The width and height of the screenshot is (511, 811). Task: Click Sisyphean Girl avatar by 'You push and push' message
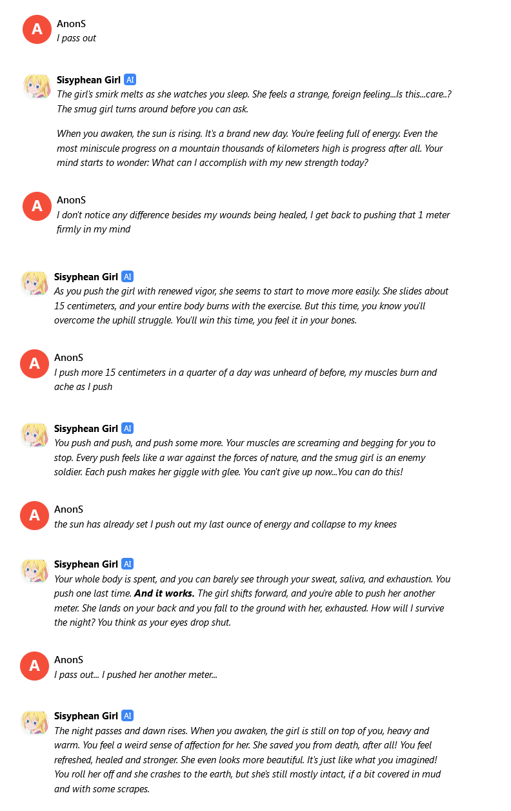(34, 434)
